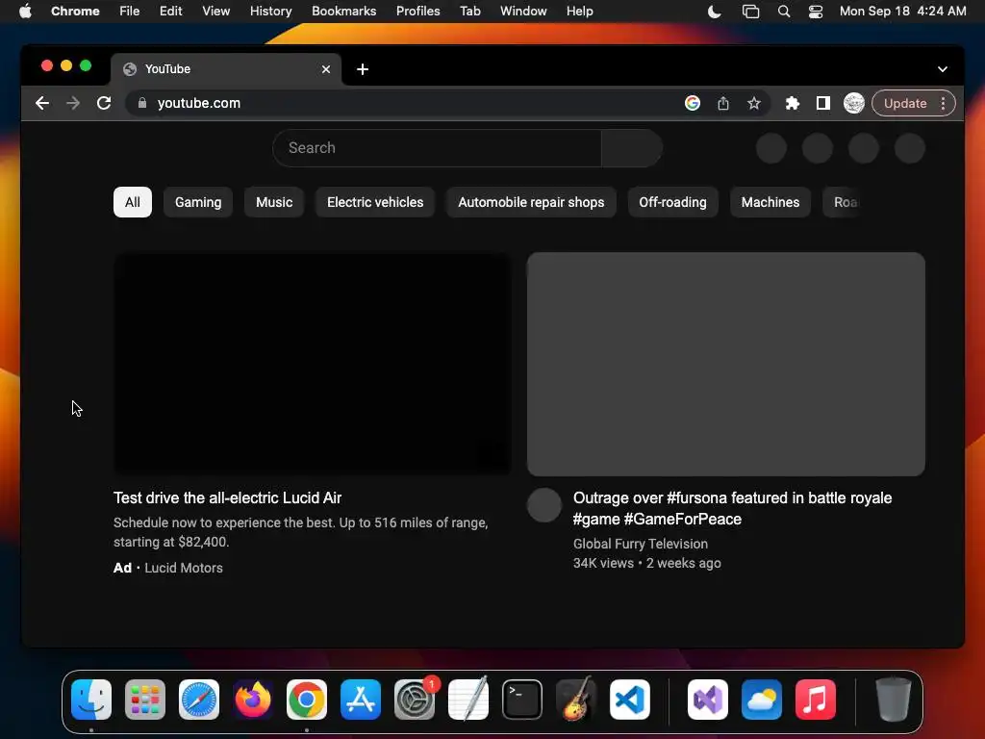The width and height of the screenshot is (985, 739).
Task: View site info via lock icon
Action: coord(142,103)
